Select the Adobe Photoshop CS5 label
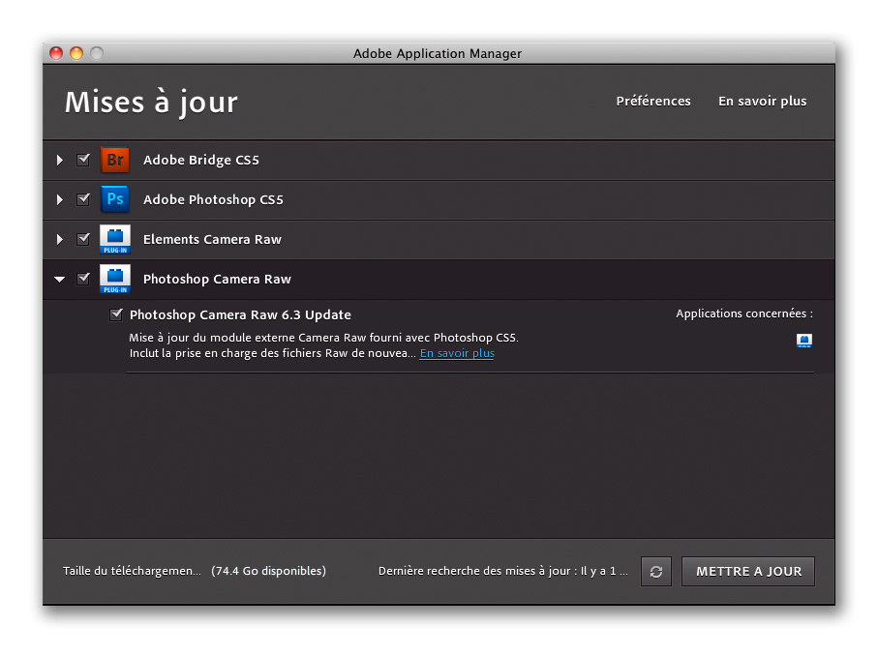 [213, 199]
